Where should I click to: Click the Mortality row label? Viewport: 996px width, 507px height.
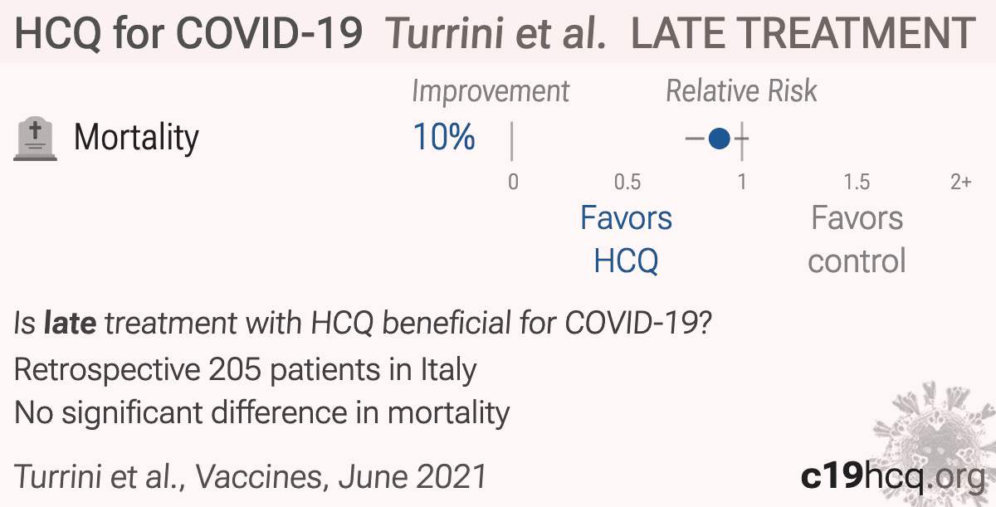pyautogui.click(x=136, y=137)
